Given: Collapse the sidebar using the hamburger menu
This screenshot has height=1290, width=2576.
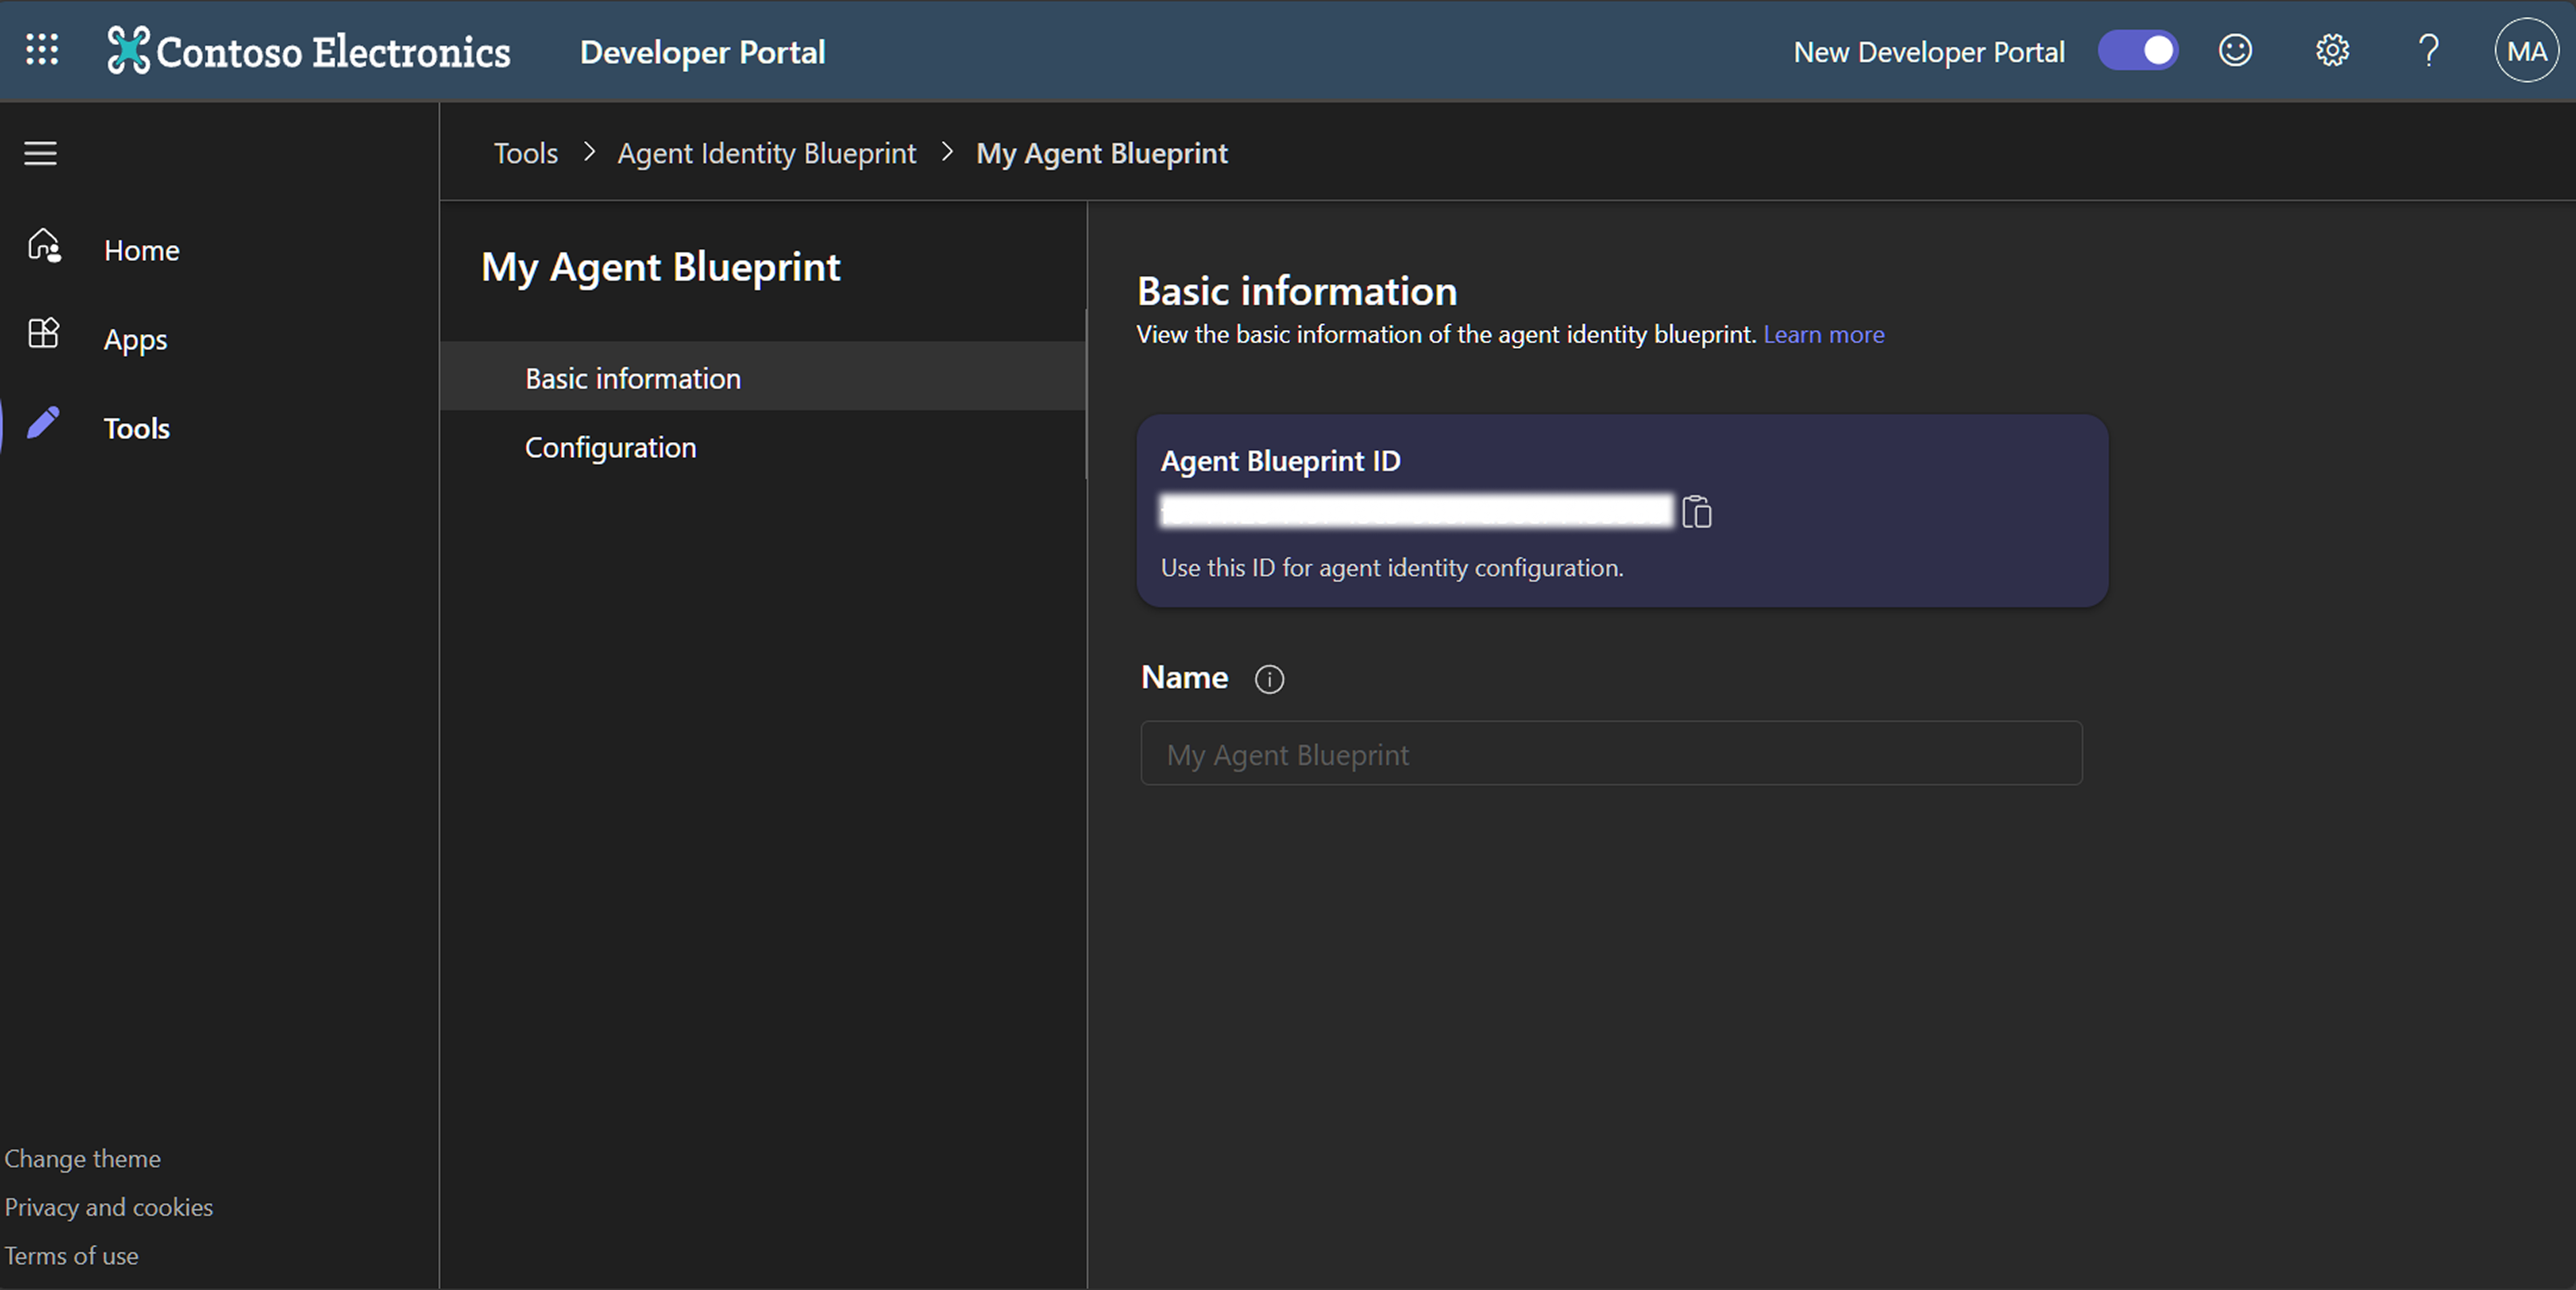Looking at the screenshot, I should (41, 154).
